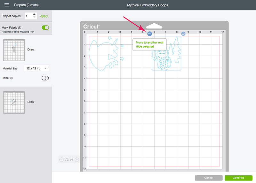Apply the project copies value
Screen dimensions: 256x183
[44, 16]
